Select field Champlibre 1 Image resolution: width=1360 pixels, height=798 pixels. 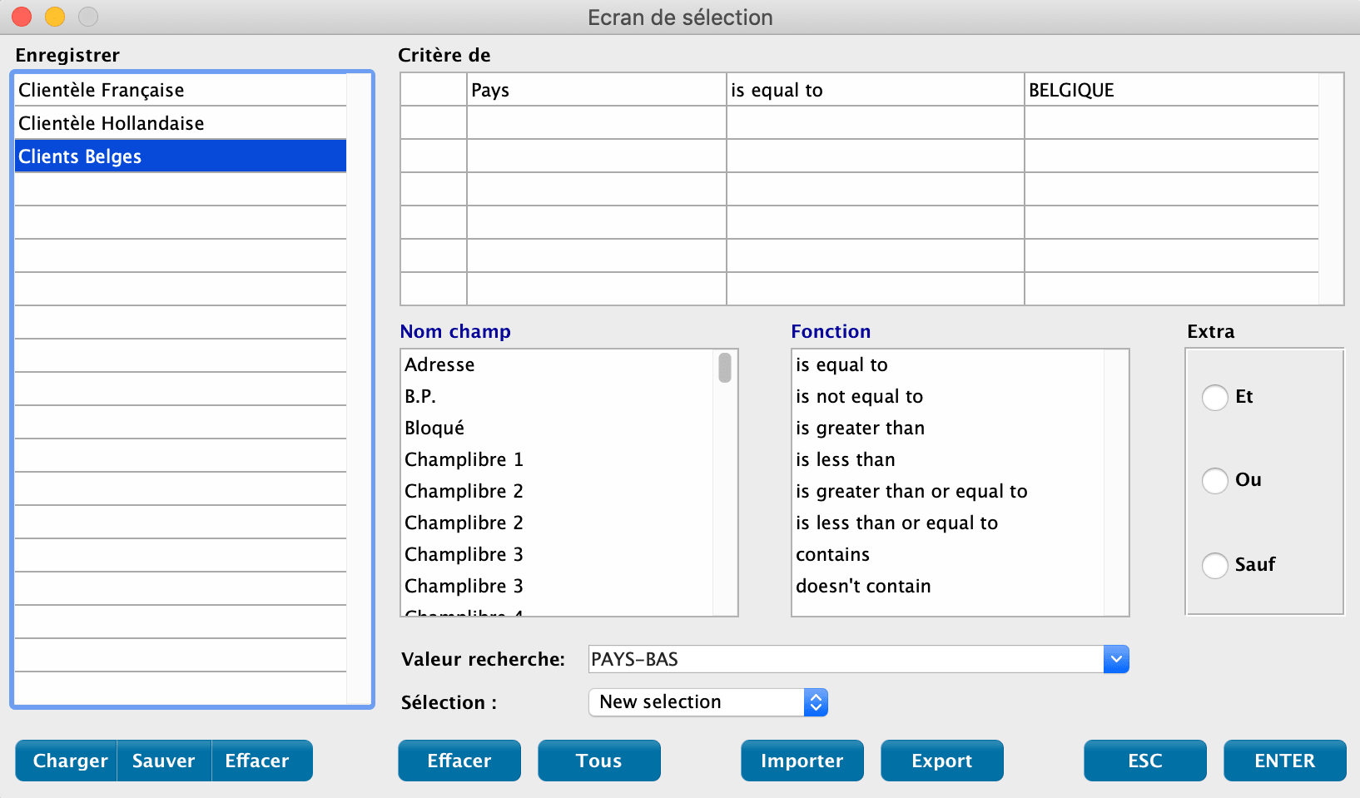[557, 459]
